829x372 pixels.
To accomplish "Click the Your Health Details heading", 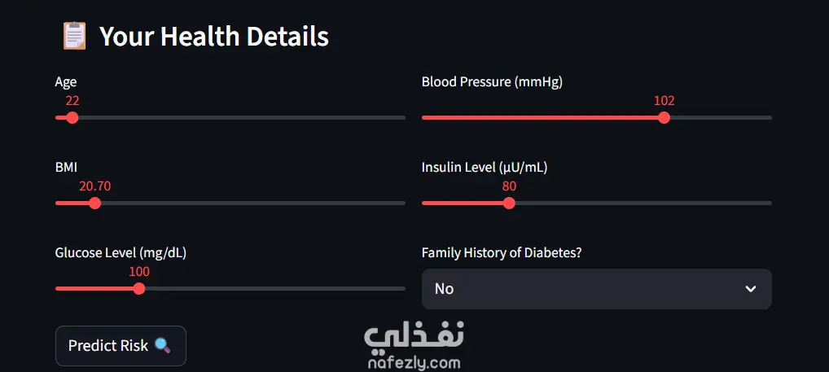I will point(214,36).
